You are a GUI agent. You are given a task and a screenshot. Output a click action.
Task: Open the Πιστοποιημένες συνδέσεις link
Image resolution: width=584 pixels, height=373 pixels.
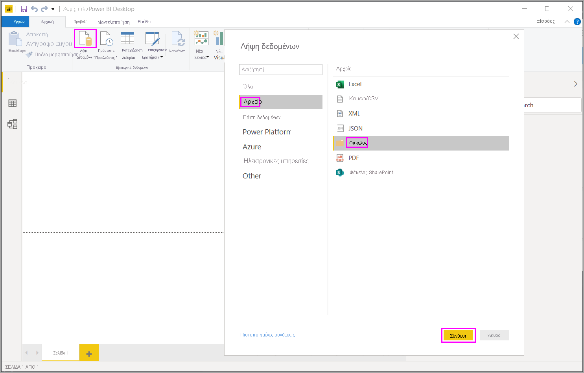pyautogui.click(x=267, y=335)
